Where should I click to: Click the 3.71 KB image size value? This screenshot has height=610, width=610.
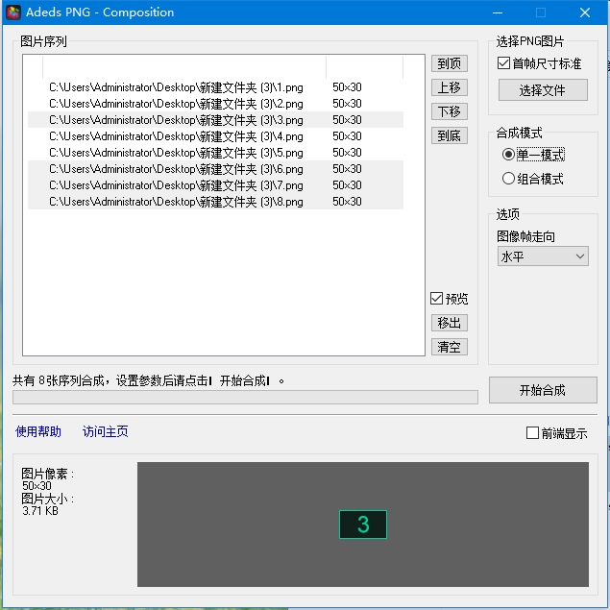coord(40,511)
